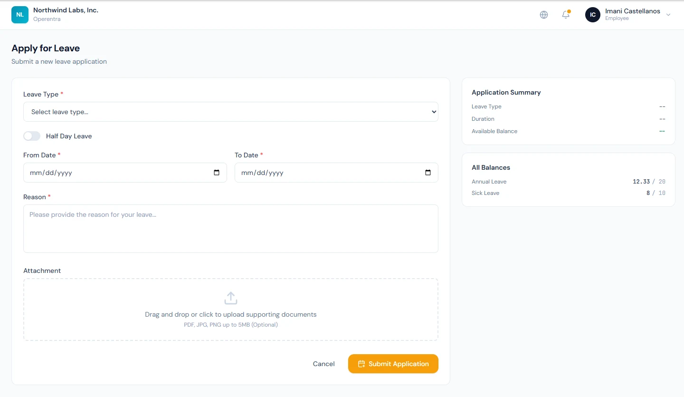Open the To Date calendar picker icon
Viewport: 684px width, 397px height.
tap(428, 173)
